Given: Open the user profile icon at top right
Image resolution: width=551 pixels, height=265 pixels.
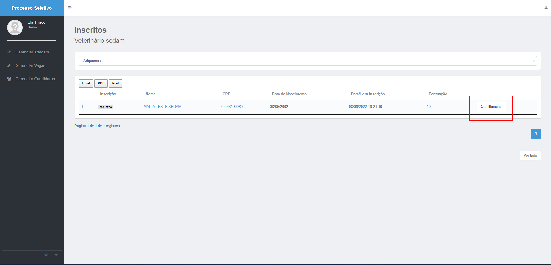Looking at the screenshot, I should (546, 8).
